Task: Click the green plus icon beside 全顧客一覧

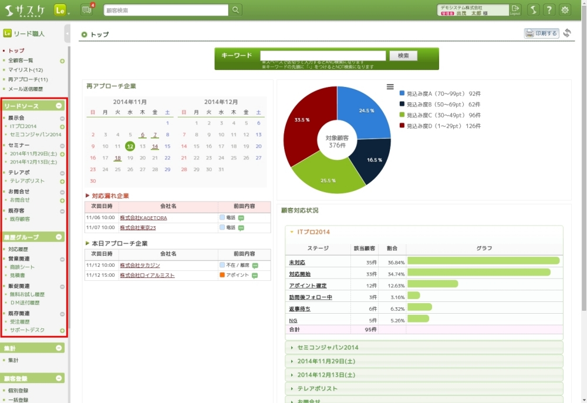Action: [62, 61]
